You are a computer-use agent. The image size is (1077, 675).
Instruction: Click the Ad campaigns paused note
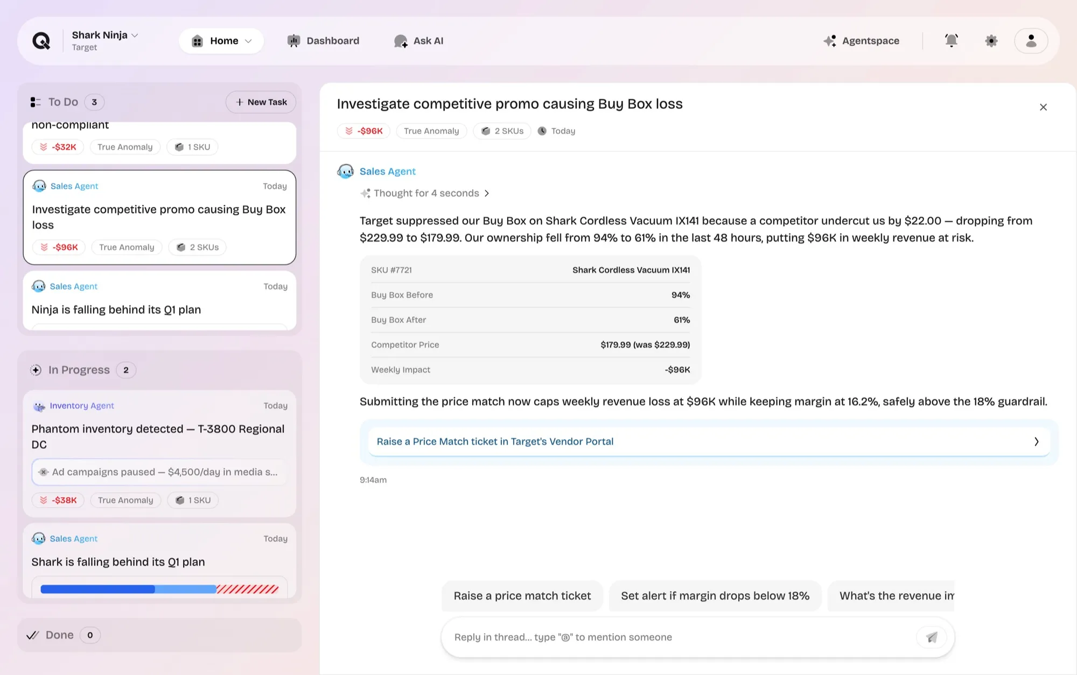coord(159,472)
